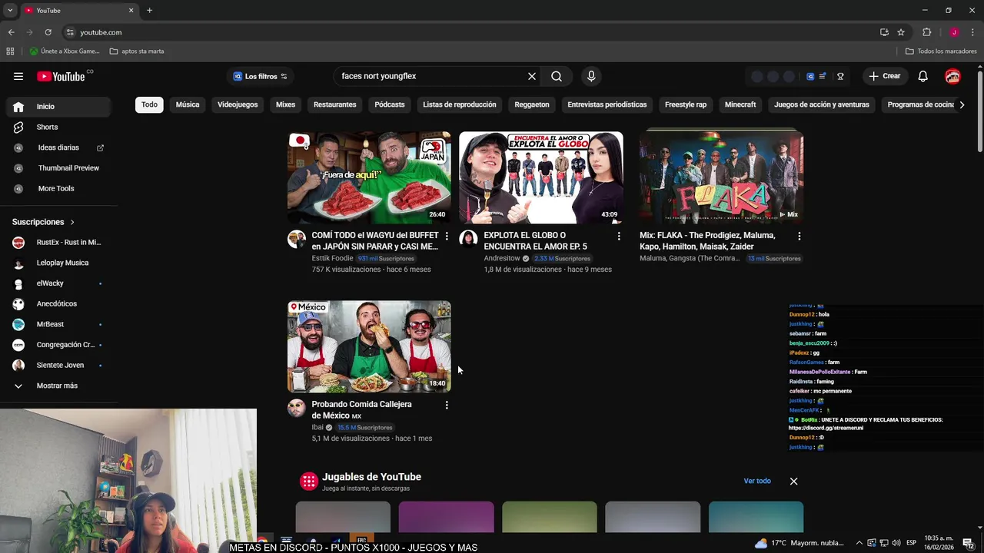Open the notifications bell
Viewport: 984px width, 553px height.
click(x=923, y=76)
